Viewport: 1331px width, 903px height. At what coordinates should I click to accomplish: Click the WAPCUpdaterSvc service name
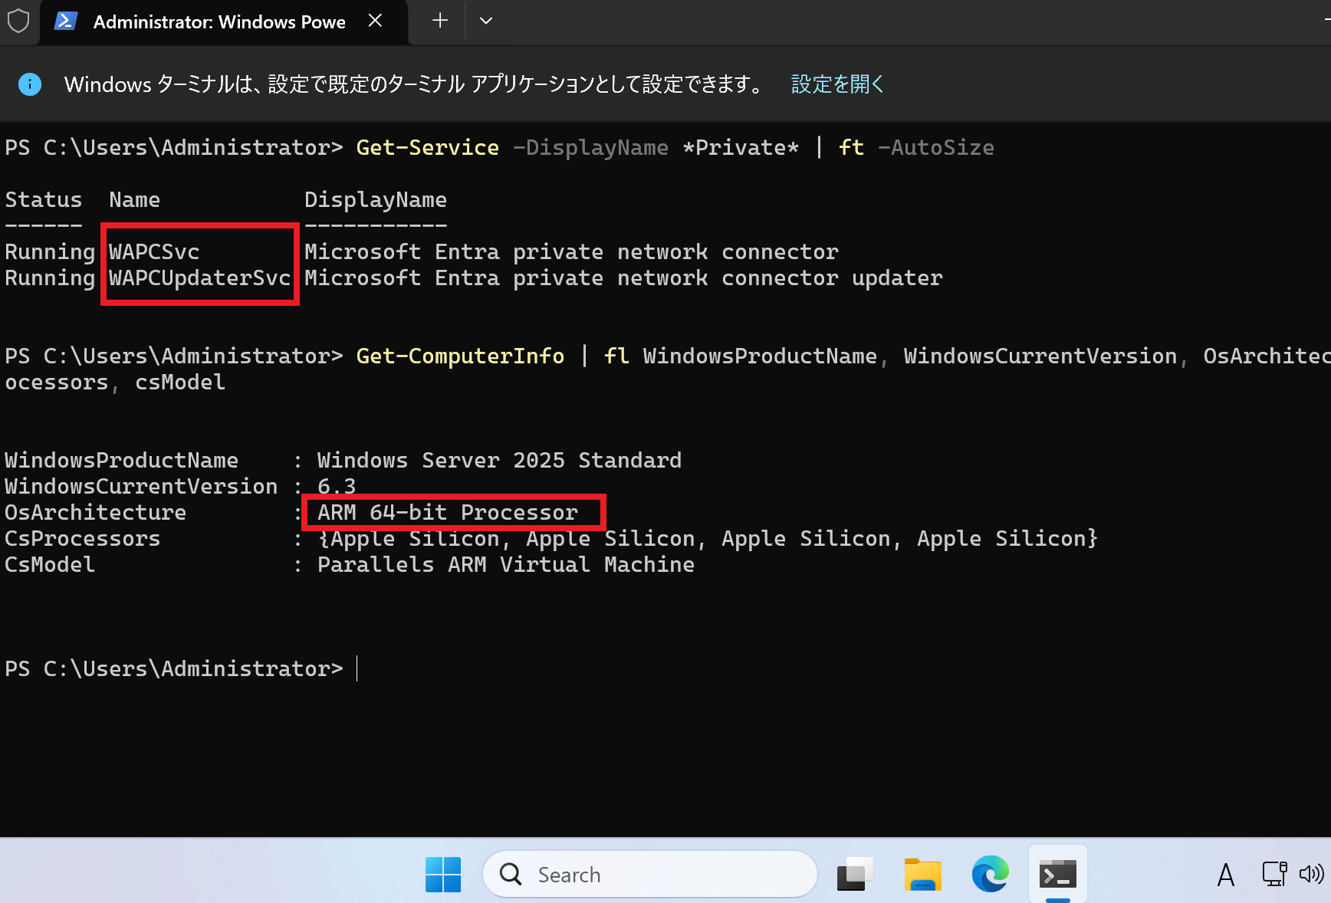click(x=199, y=278)
